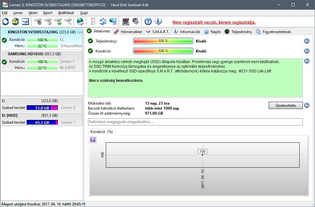Image resolution: width=315 pixels, height=207 pixels.
Task: Click the '971,00 GB' written data value
Action: click(x=154, y=113)
